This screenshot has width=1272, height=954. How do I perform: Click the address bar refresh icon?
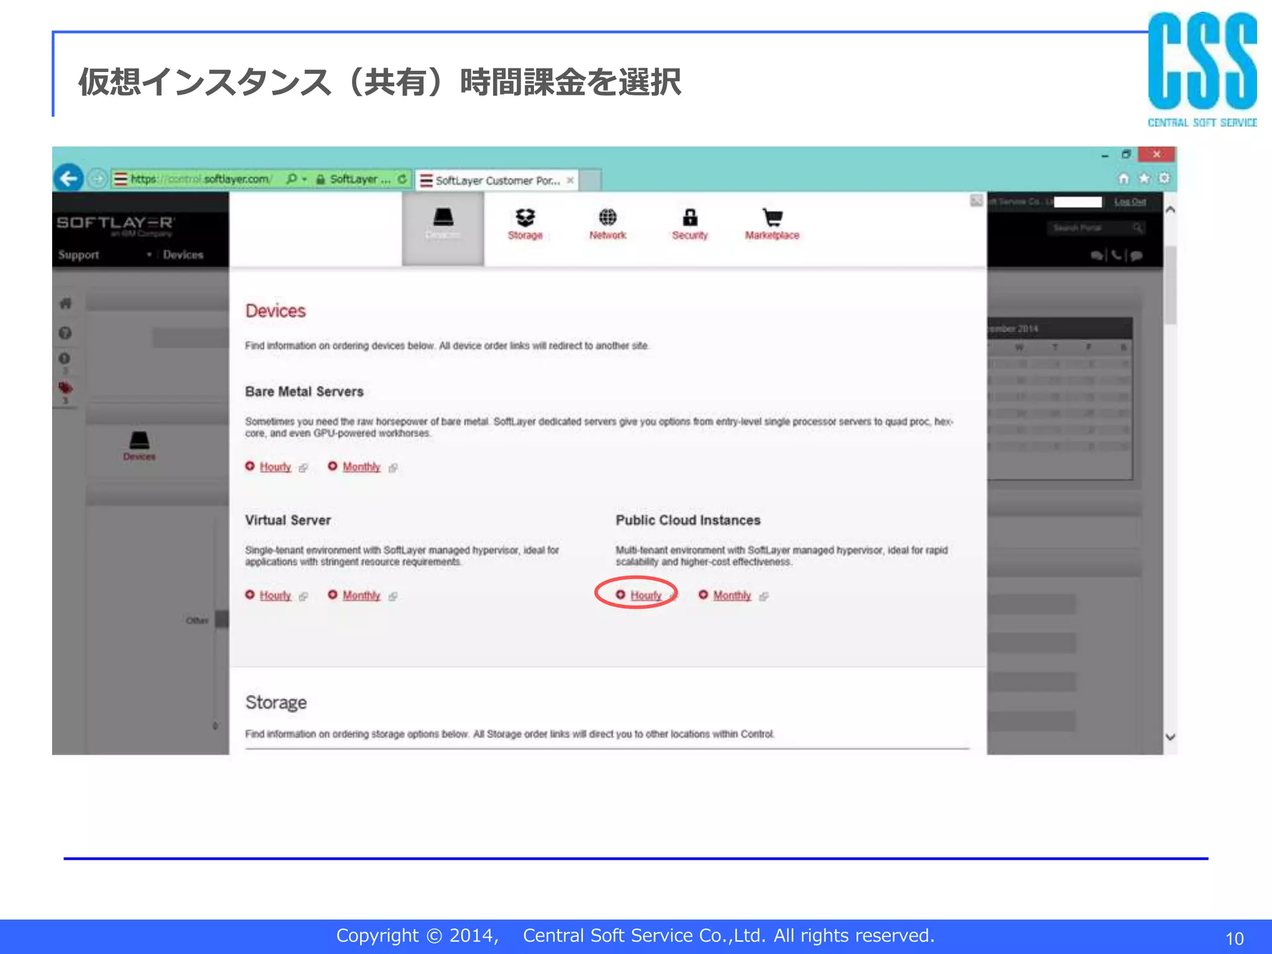(x=402, y=179)
